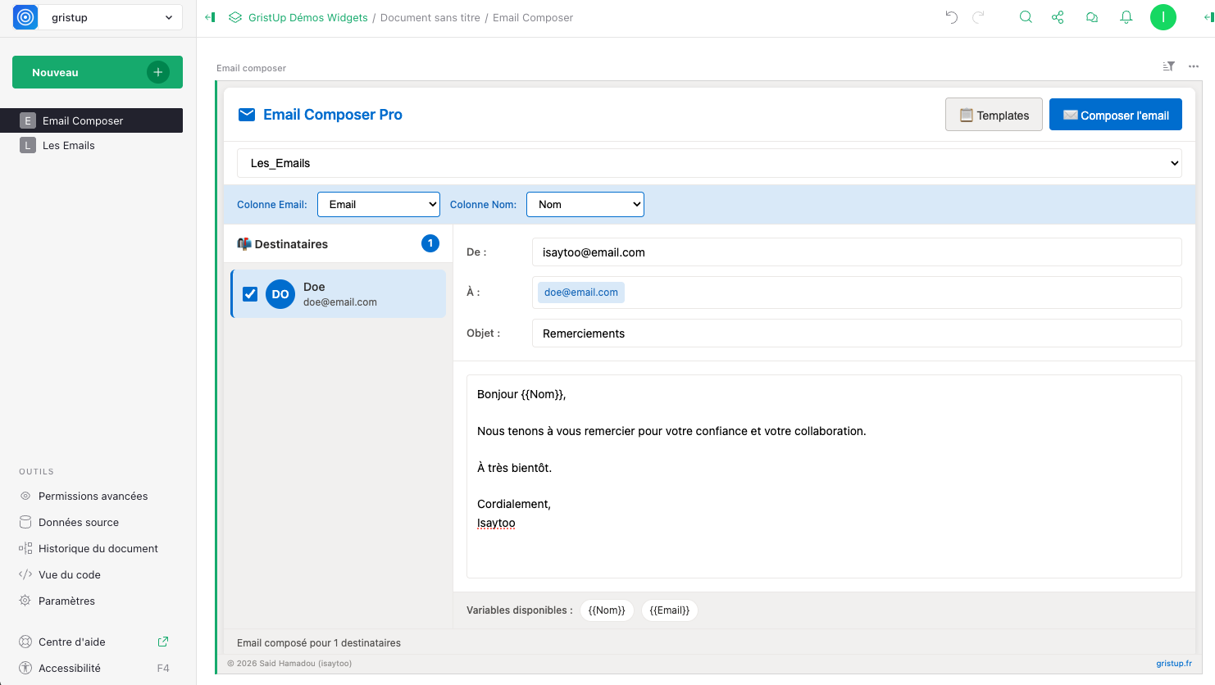Open the search magnifier icon
The image size is (1215, 685).
click(1025, 17)
